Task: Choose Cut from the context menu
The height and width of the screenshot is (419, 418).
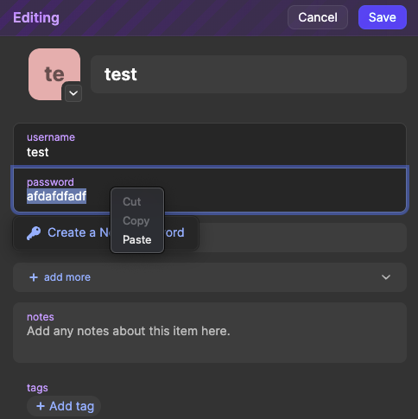Action: pos(132,201)
